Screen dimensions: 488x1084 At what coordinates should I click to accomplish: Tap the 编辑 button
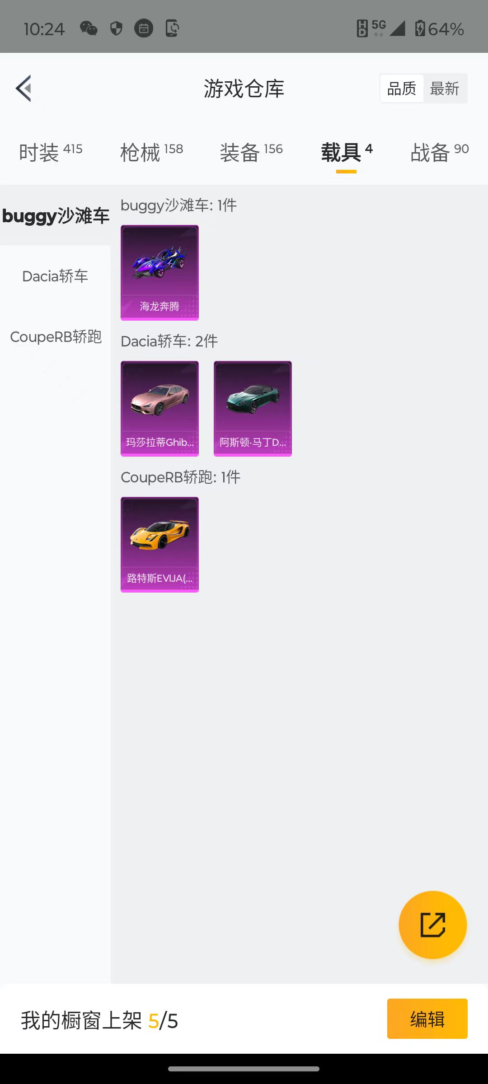click(x=427, y=1019)
